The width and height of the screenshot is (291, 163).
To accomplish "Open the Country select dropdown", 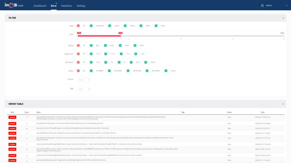I will coord(84,80).
